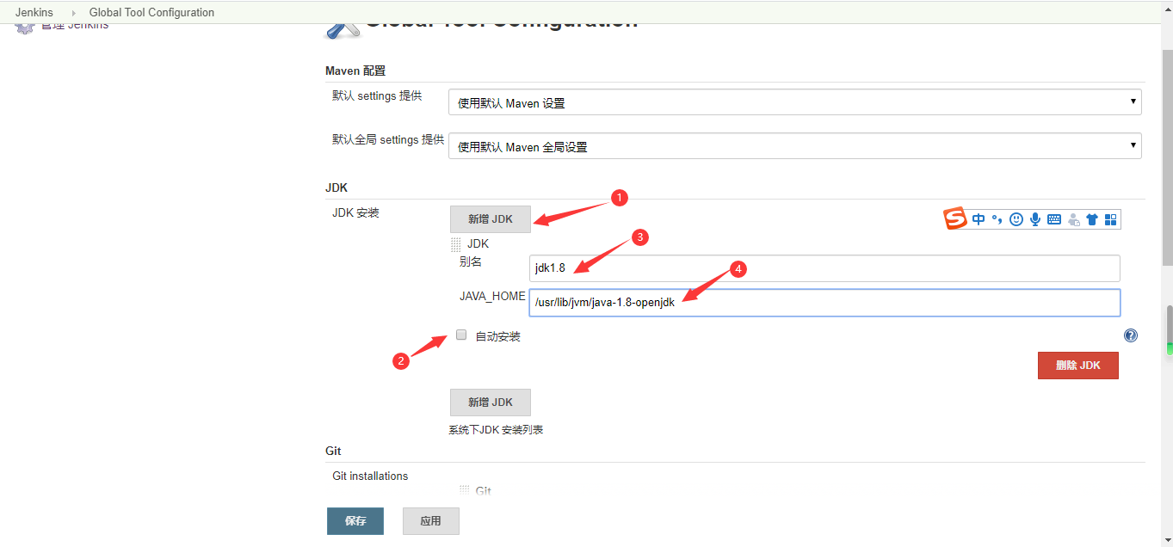1173x547 pixels.
Task: Open the soft keyboard icon in IME toolbar
Action: click(1054, 219)
